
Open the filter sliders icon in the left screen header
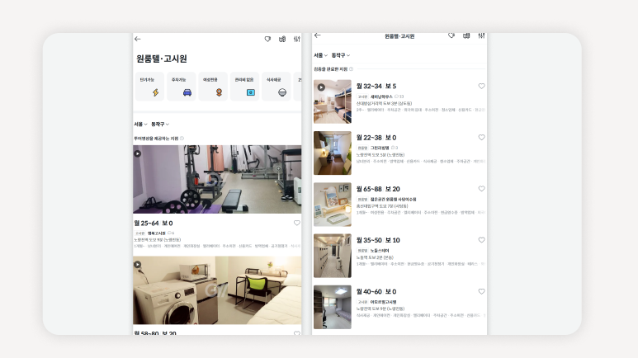click(x=296, y=39)
